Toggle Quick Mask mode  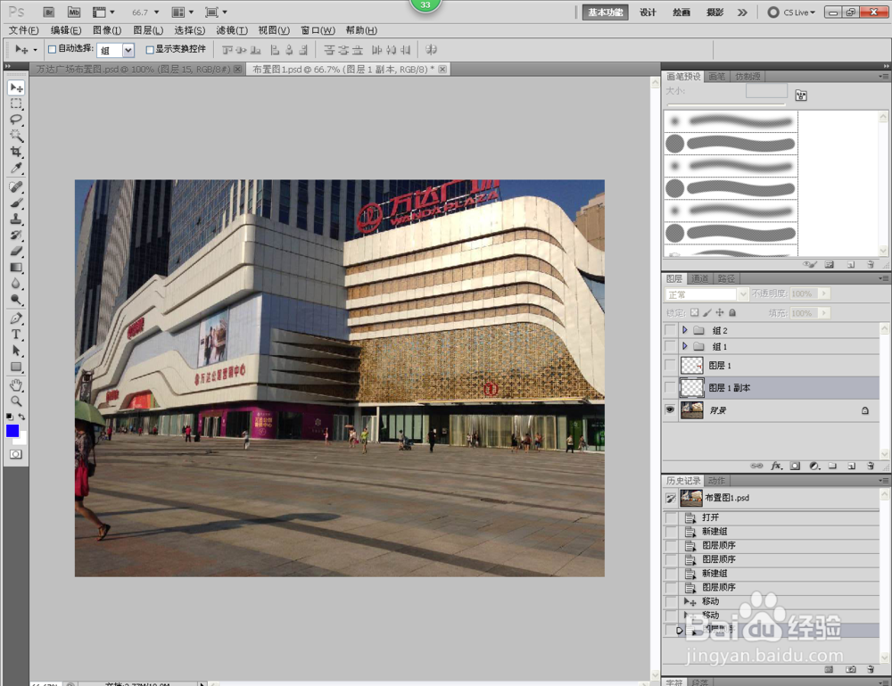[16, 454]
